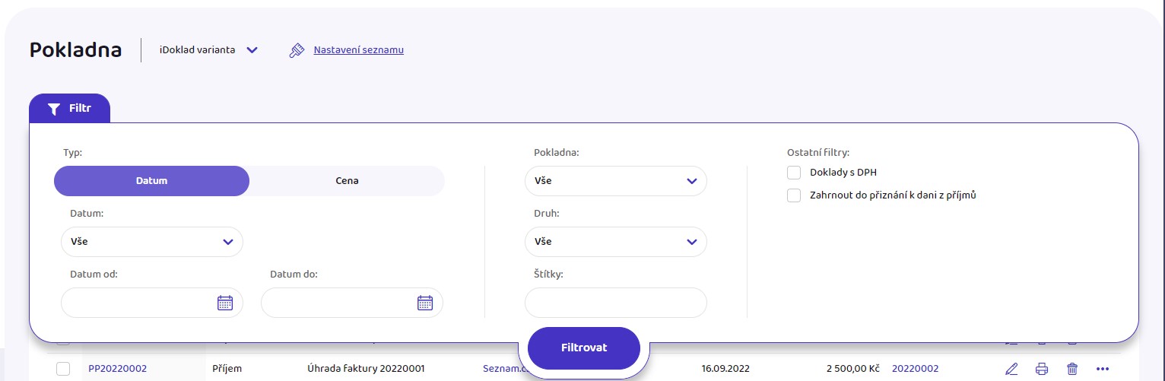1165x381 pixels.
Task: Click the paintbrush icon beside Nastavení seznamu
Action: coord(297,50)
